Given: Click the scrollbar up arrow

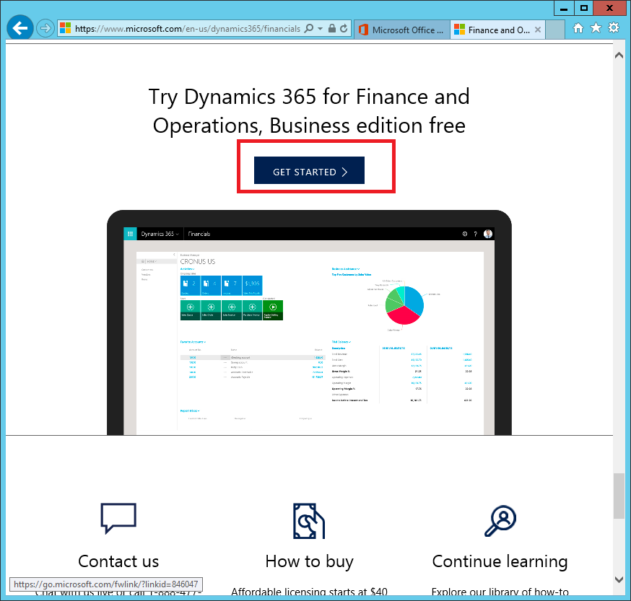Looking at the screenshot, I should point(619,56).
